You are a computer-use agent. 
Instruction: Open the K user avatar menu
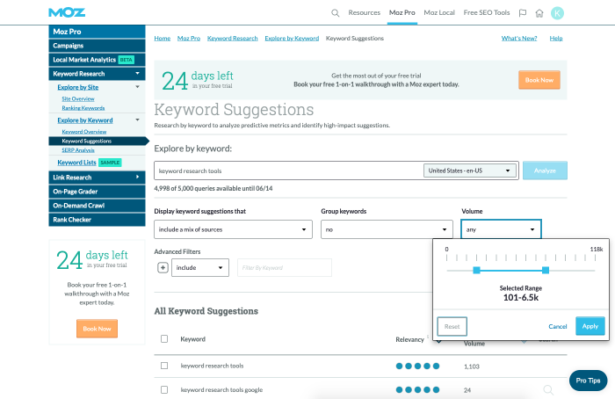[x=557, y=13]
